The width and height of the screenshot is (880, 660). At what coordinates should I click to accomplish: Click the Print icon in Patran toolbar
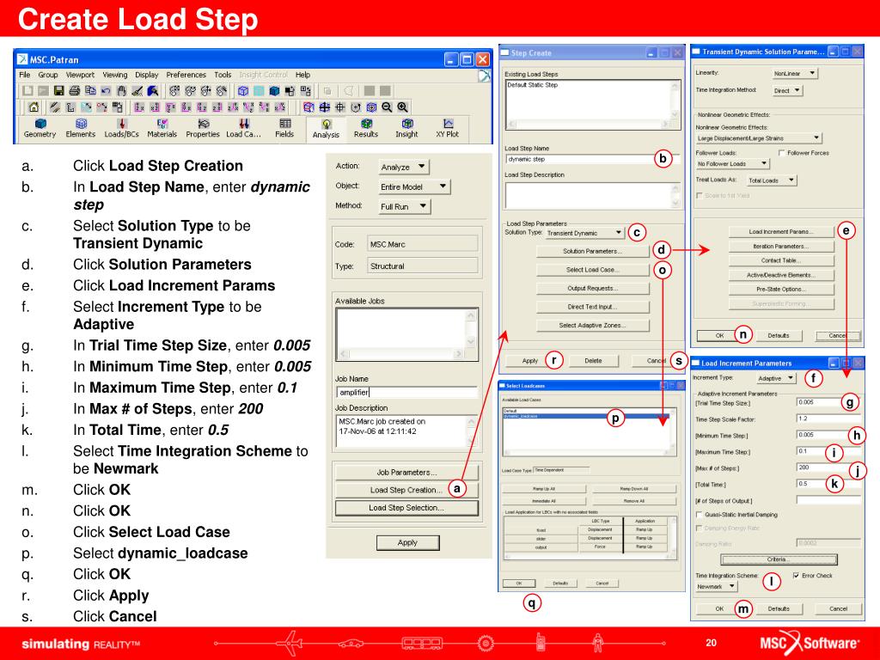point(74,90)
